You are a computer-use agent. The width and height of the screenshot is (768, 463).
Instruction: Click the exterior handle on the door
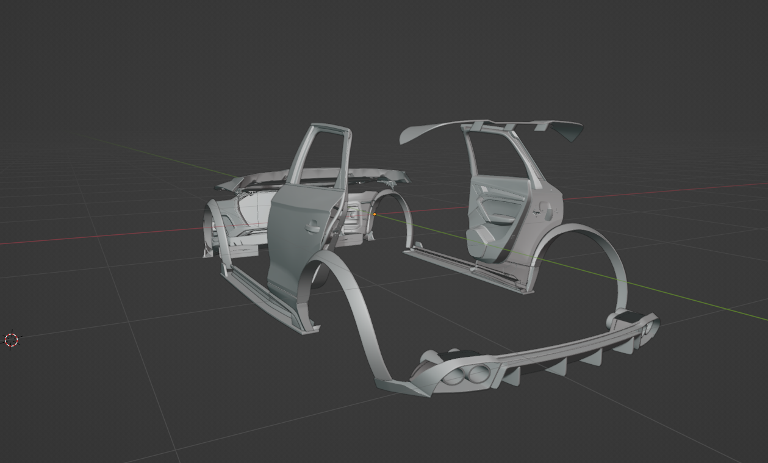(312, 228)
